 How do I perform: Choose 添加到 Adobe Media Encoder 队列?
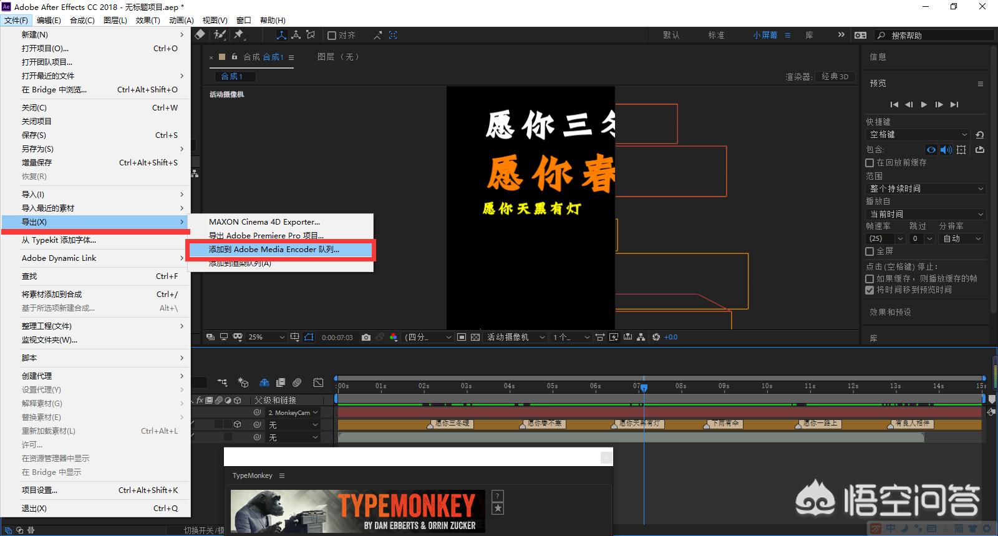click(x=281, y=250)
